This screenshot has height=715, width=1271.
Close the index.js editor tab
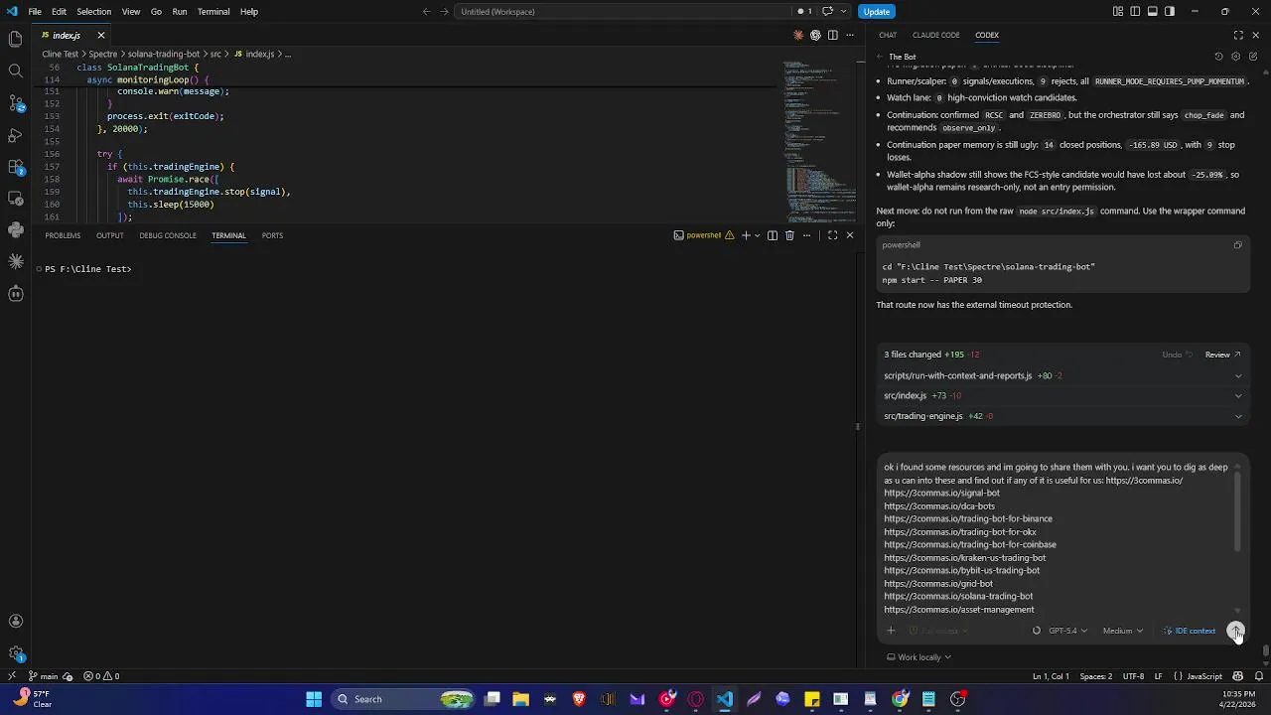(x=100, y=35)
